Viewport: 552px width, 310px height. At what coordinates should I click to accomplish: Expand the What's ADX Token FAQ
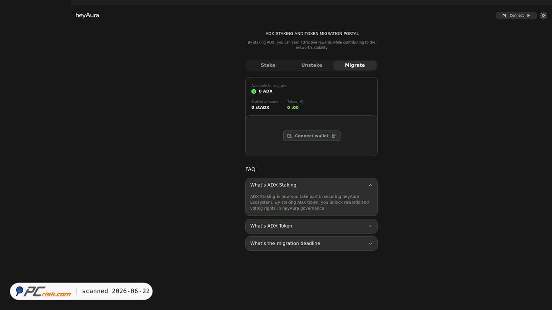312,226
